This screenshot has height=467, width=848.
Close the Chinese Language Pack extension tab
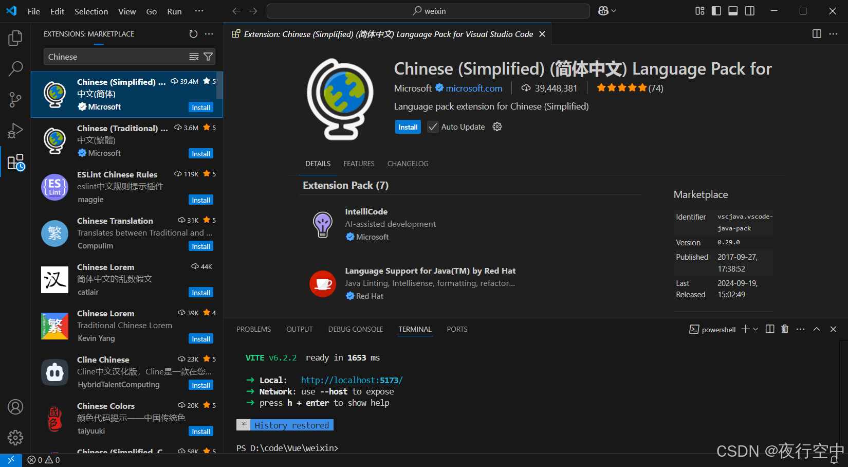click(542, 34)
